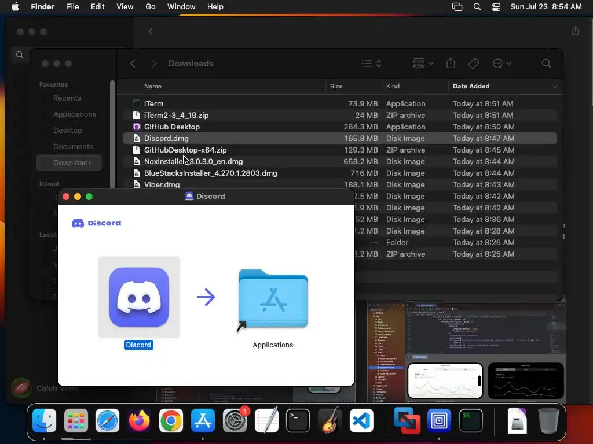This screenshot has width=593, height=444.
Task: Toggle sort direction arrow on Date Added
Action: [555, 87]
